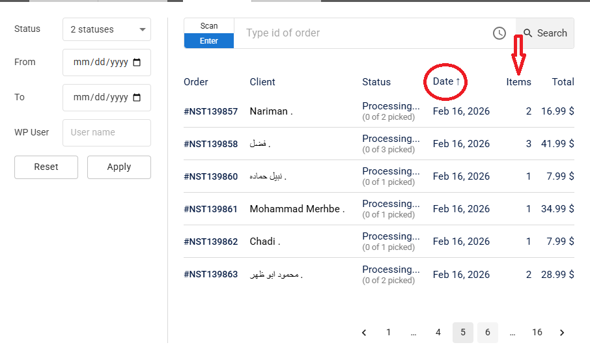Switch to Scan input mode
Viewport: 590px width, 347px height.
tap(209, 26)
